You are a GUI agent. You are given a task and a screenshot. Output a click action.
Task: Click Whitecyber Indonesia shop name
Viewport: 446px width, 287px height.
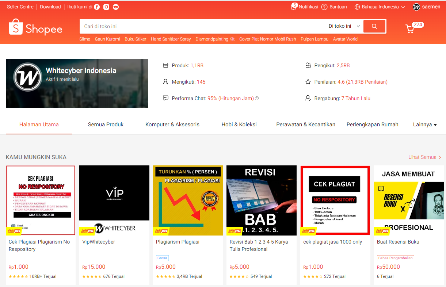[81, 71]
